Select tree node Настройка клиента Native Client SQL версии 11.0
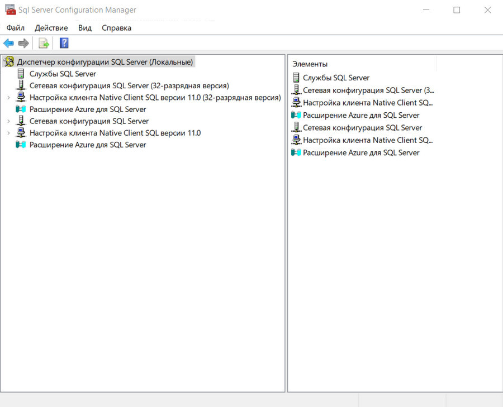 point(115,133)
